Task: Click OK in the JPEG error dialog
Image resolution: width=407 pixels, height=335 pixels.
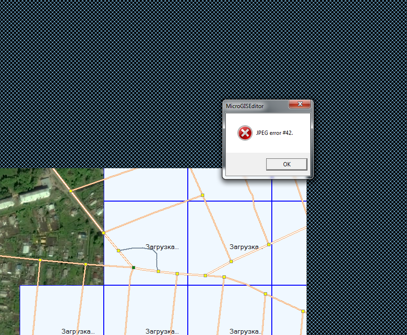Action: click(286, 164)
